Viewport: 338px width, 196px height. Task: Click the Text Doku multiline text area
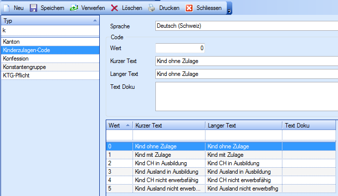[x=247, y=97]
